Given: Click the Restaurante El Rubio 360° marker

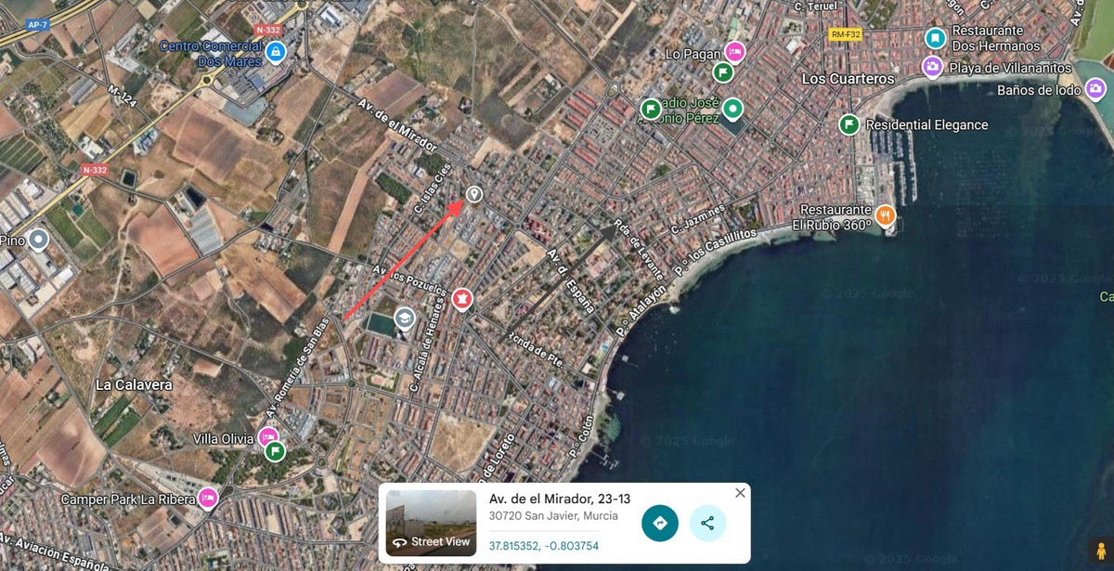Looking at the screenshot, I should coord(885,216).
